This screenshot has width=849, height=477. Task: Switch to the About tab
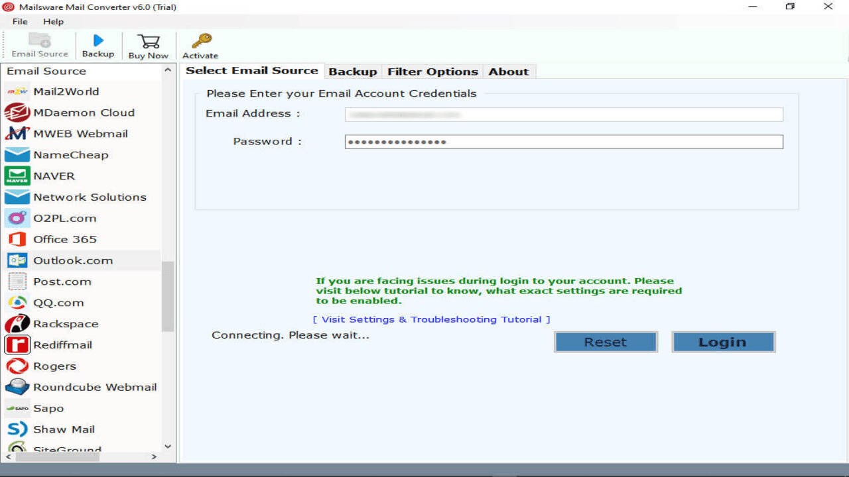[x=509, y=72]
